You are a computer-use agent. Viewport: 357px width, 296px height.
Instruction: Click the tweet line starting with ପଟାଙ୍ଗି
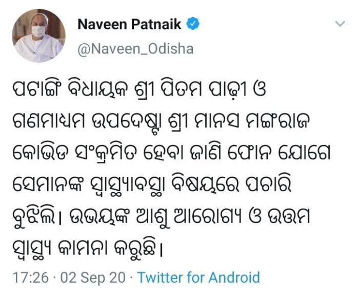click(x=139, y=89)
